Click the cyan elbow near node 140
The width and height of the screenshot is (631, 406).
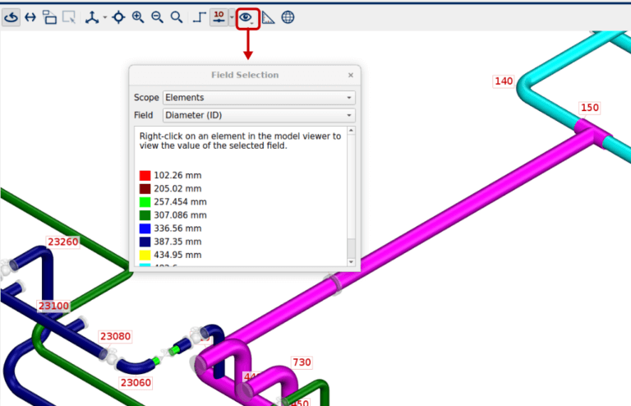pos(525,86)
